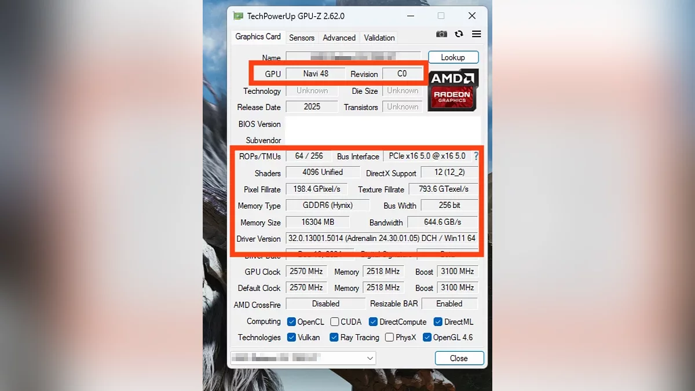This screenshot has width=695, height=391.
Task: Click the ROPs/TMUs value 64 / 256
Action: coord(309,156)
